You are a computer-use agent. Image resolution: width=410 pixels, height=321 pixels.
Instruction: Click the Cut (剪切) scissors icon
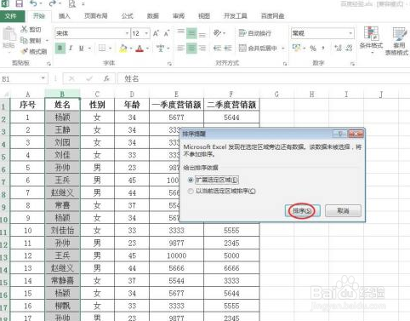(x=25, y=29)
